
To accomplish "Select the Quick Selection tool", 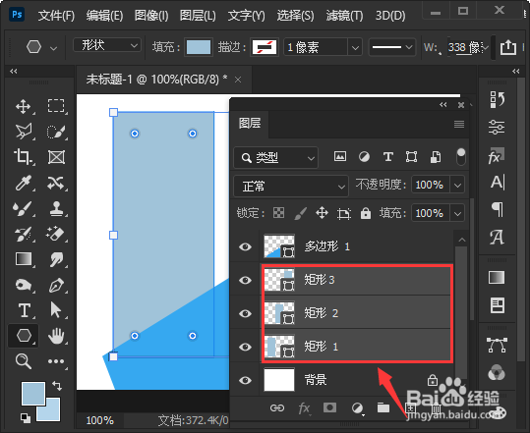I will click(x=56, y=132).
